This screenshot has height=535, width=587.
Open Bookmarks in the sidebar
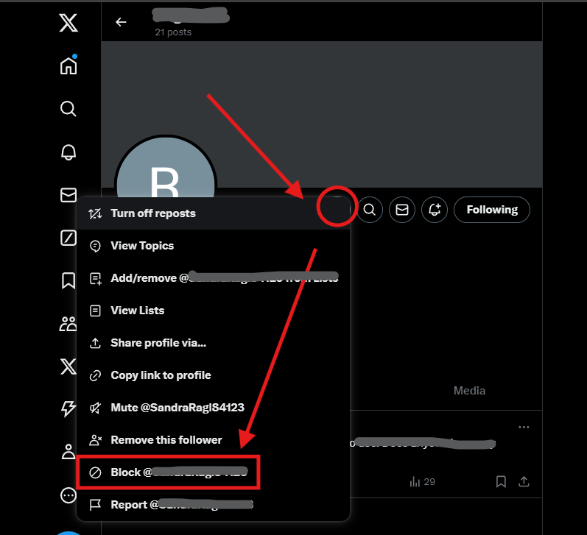click(x=68, y=280)
